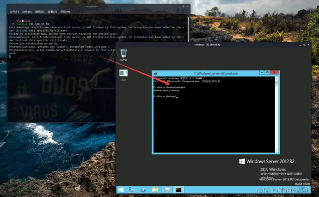Open the 编辑(E) menu in Kali terminal

[x=39, y=12]
